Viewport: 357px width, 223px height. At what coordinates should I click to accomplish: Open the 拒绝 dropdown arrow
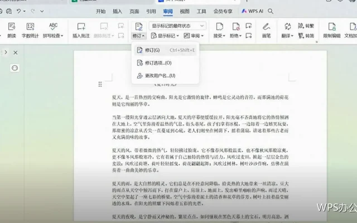point(240,36)
